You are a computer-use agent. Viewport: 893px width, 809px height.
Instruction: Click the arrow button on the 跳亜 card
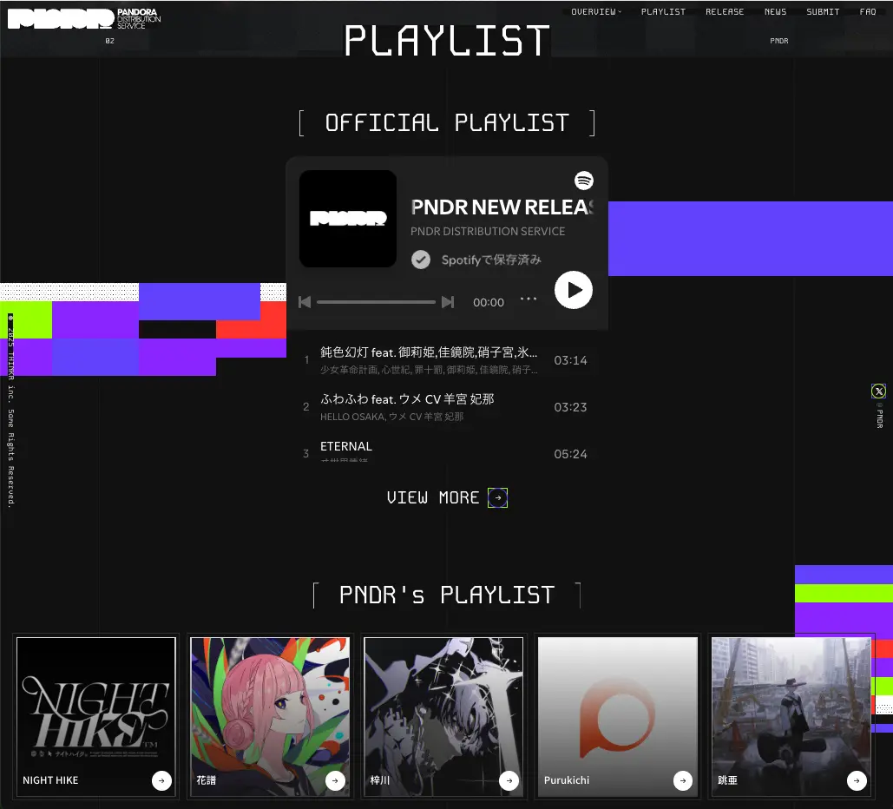point(857,780)
